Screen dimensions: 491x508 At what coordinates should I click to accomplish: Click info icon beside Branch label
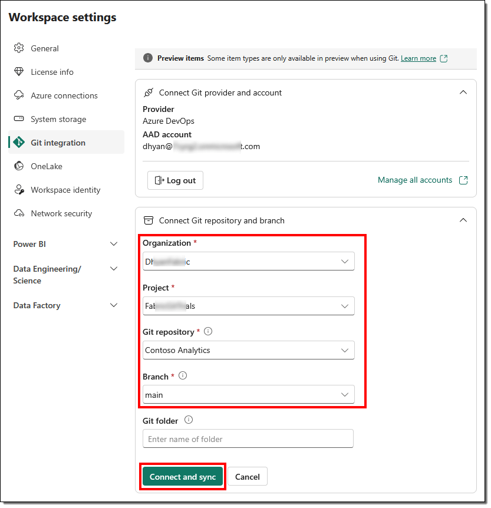pyautogui.click(x=182, y=375)
